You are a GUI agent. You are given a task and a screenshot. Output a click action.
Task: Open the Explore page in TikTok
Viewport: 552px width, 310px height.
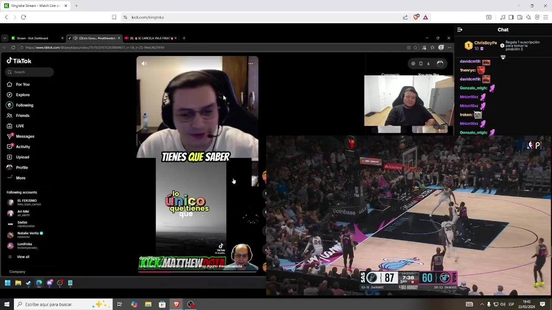pyautogui.click(x=18, y=95)
